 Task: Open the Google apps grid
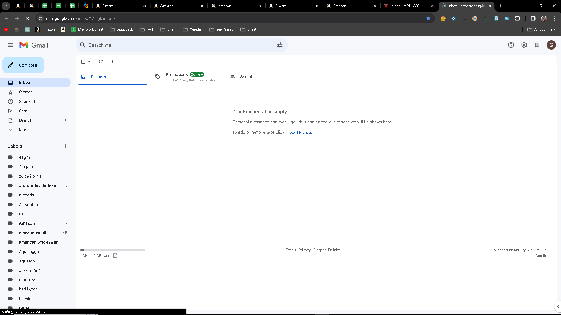(x=537, y=45)
